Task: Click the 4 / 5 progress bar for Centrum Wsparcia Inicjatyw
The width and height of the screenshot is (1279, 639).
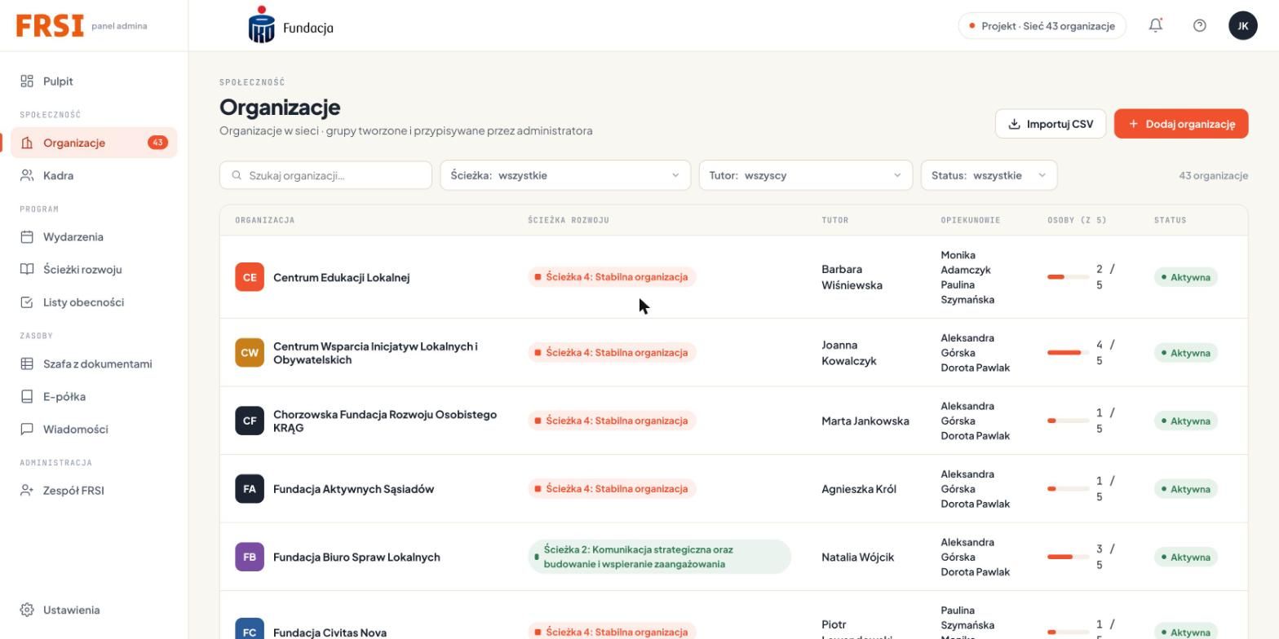Action: (x=1069, y=353)
